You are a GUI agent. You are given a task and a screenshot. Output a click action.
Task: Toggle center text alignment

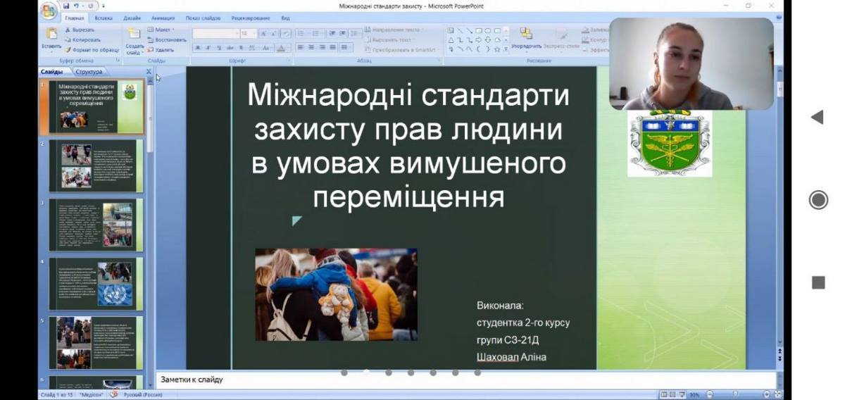point(311,48)
